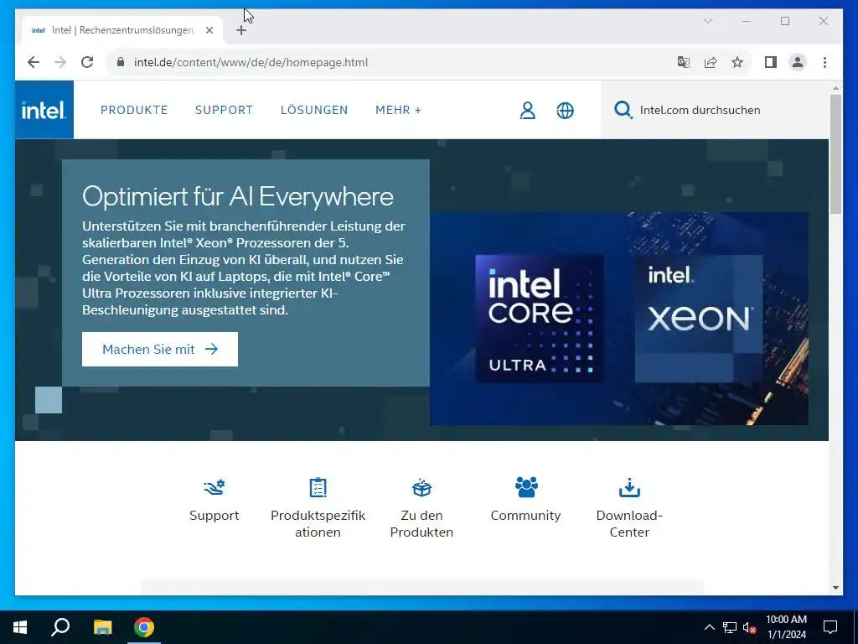The height and width of the screenshot is (644, 858).
Task: Click the Chrome icon in taskbar
Action: tap(144, 627)
